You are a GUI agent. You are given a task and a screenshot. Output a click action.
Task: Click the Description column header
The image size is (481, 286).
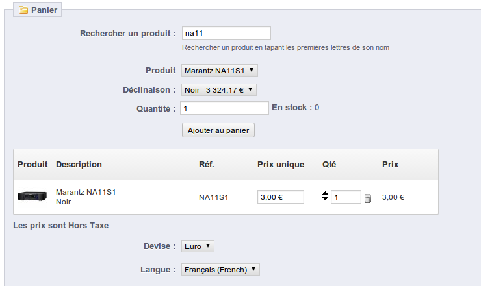79,165
